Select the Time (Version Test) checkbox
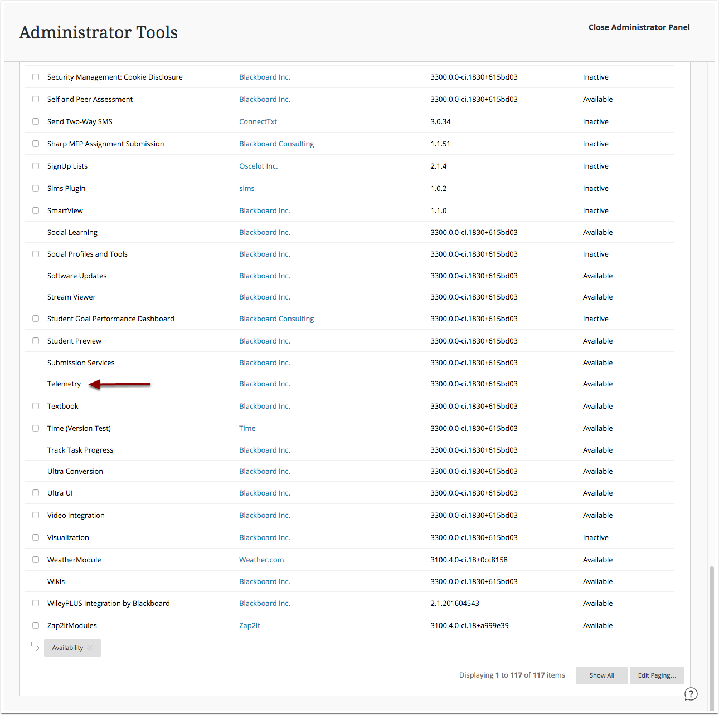719x715 pixels. point(36,428)
